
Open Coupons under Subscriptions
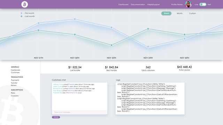pos(15,96)
